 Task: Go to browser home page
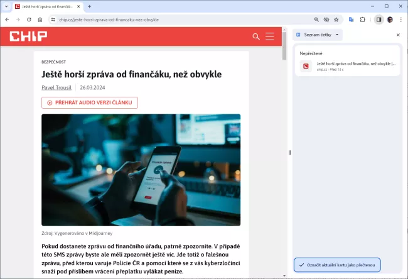point(40,19)
